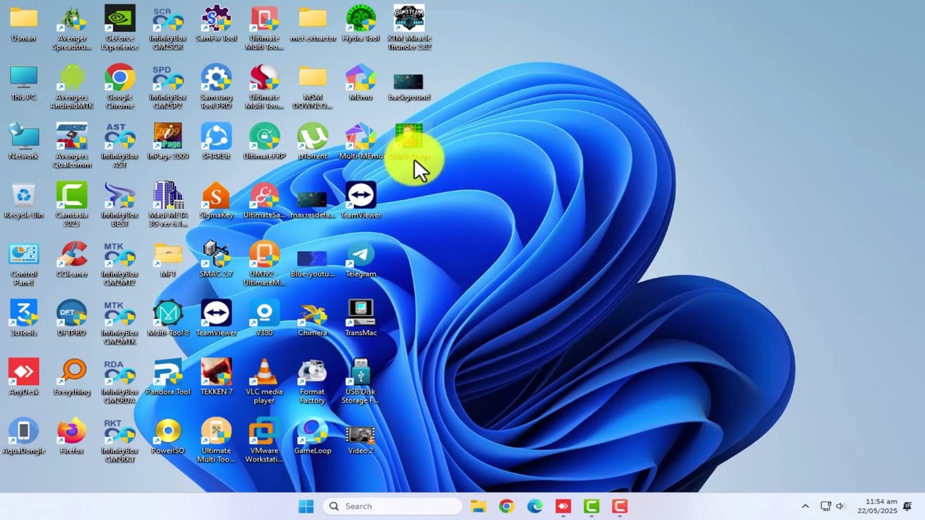
Task: Expand the hidden system tray icons
Action: pyautogui.click(x=805, y=506)
